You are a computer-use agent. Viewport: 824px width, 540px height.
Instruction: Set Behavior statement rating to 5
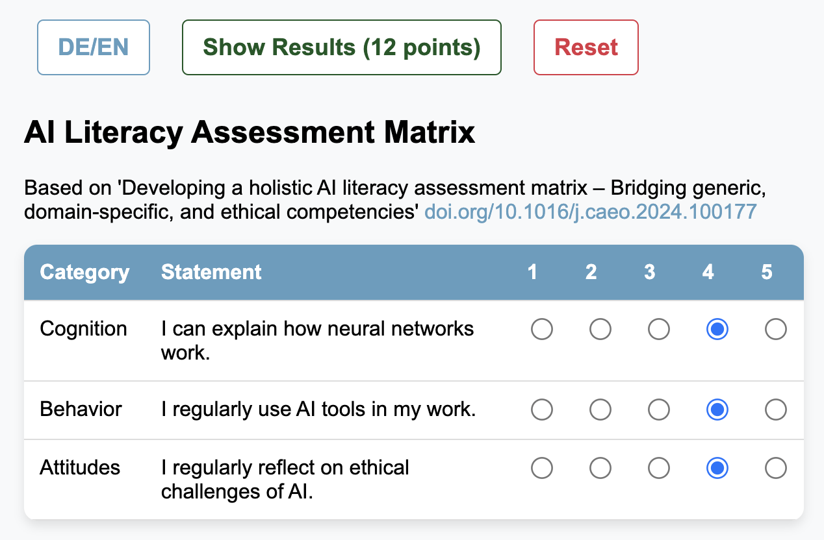(776, 410)
